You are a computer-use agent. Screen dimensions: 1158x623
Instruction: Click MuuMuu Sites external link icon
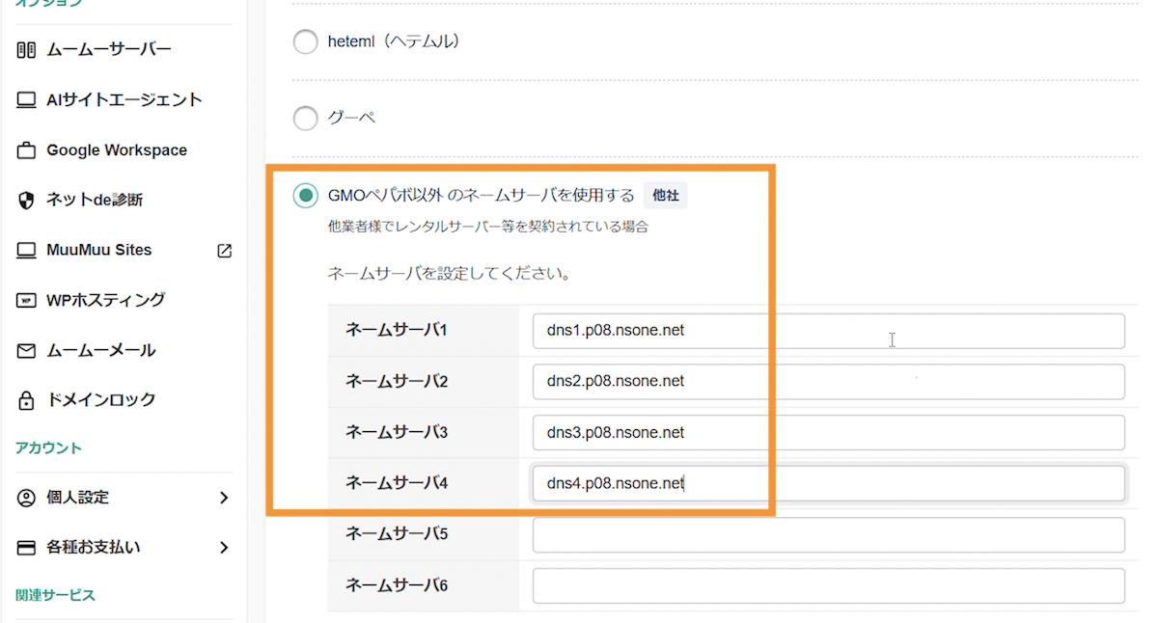(224, 251)
